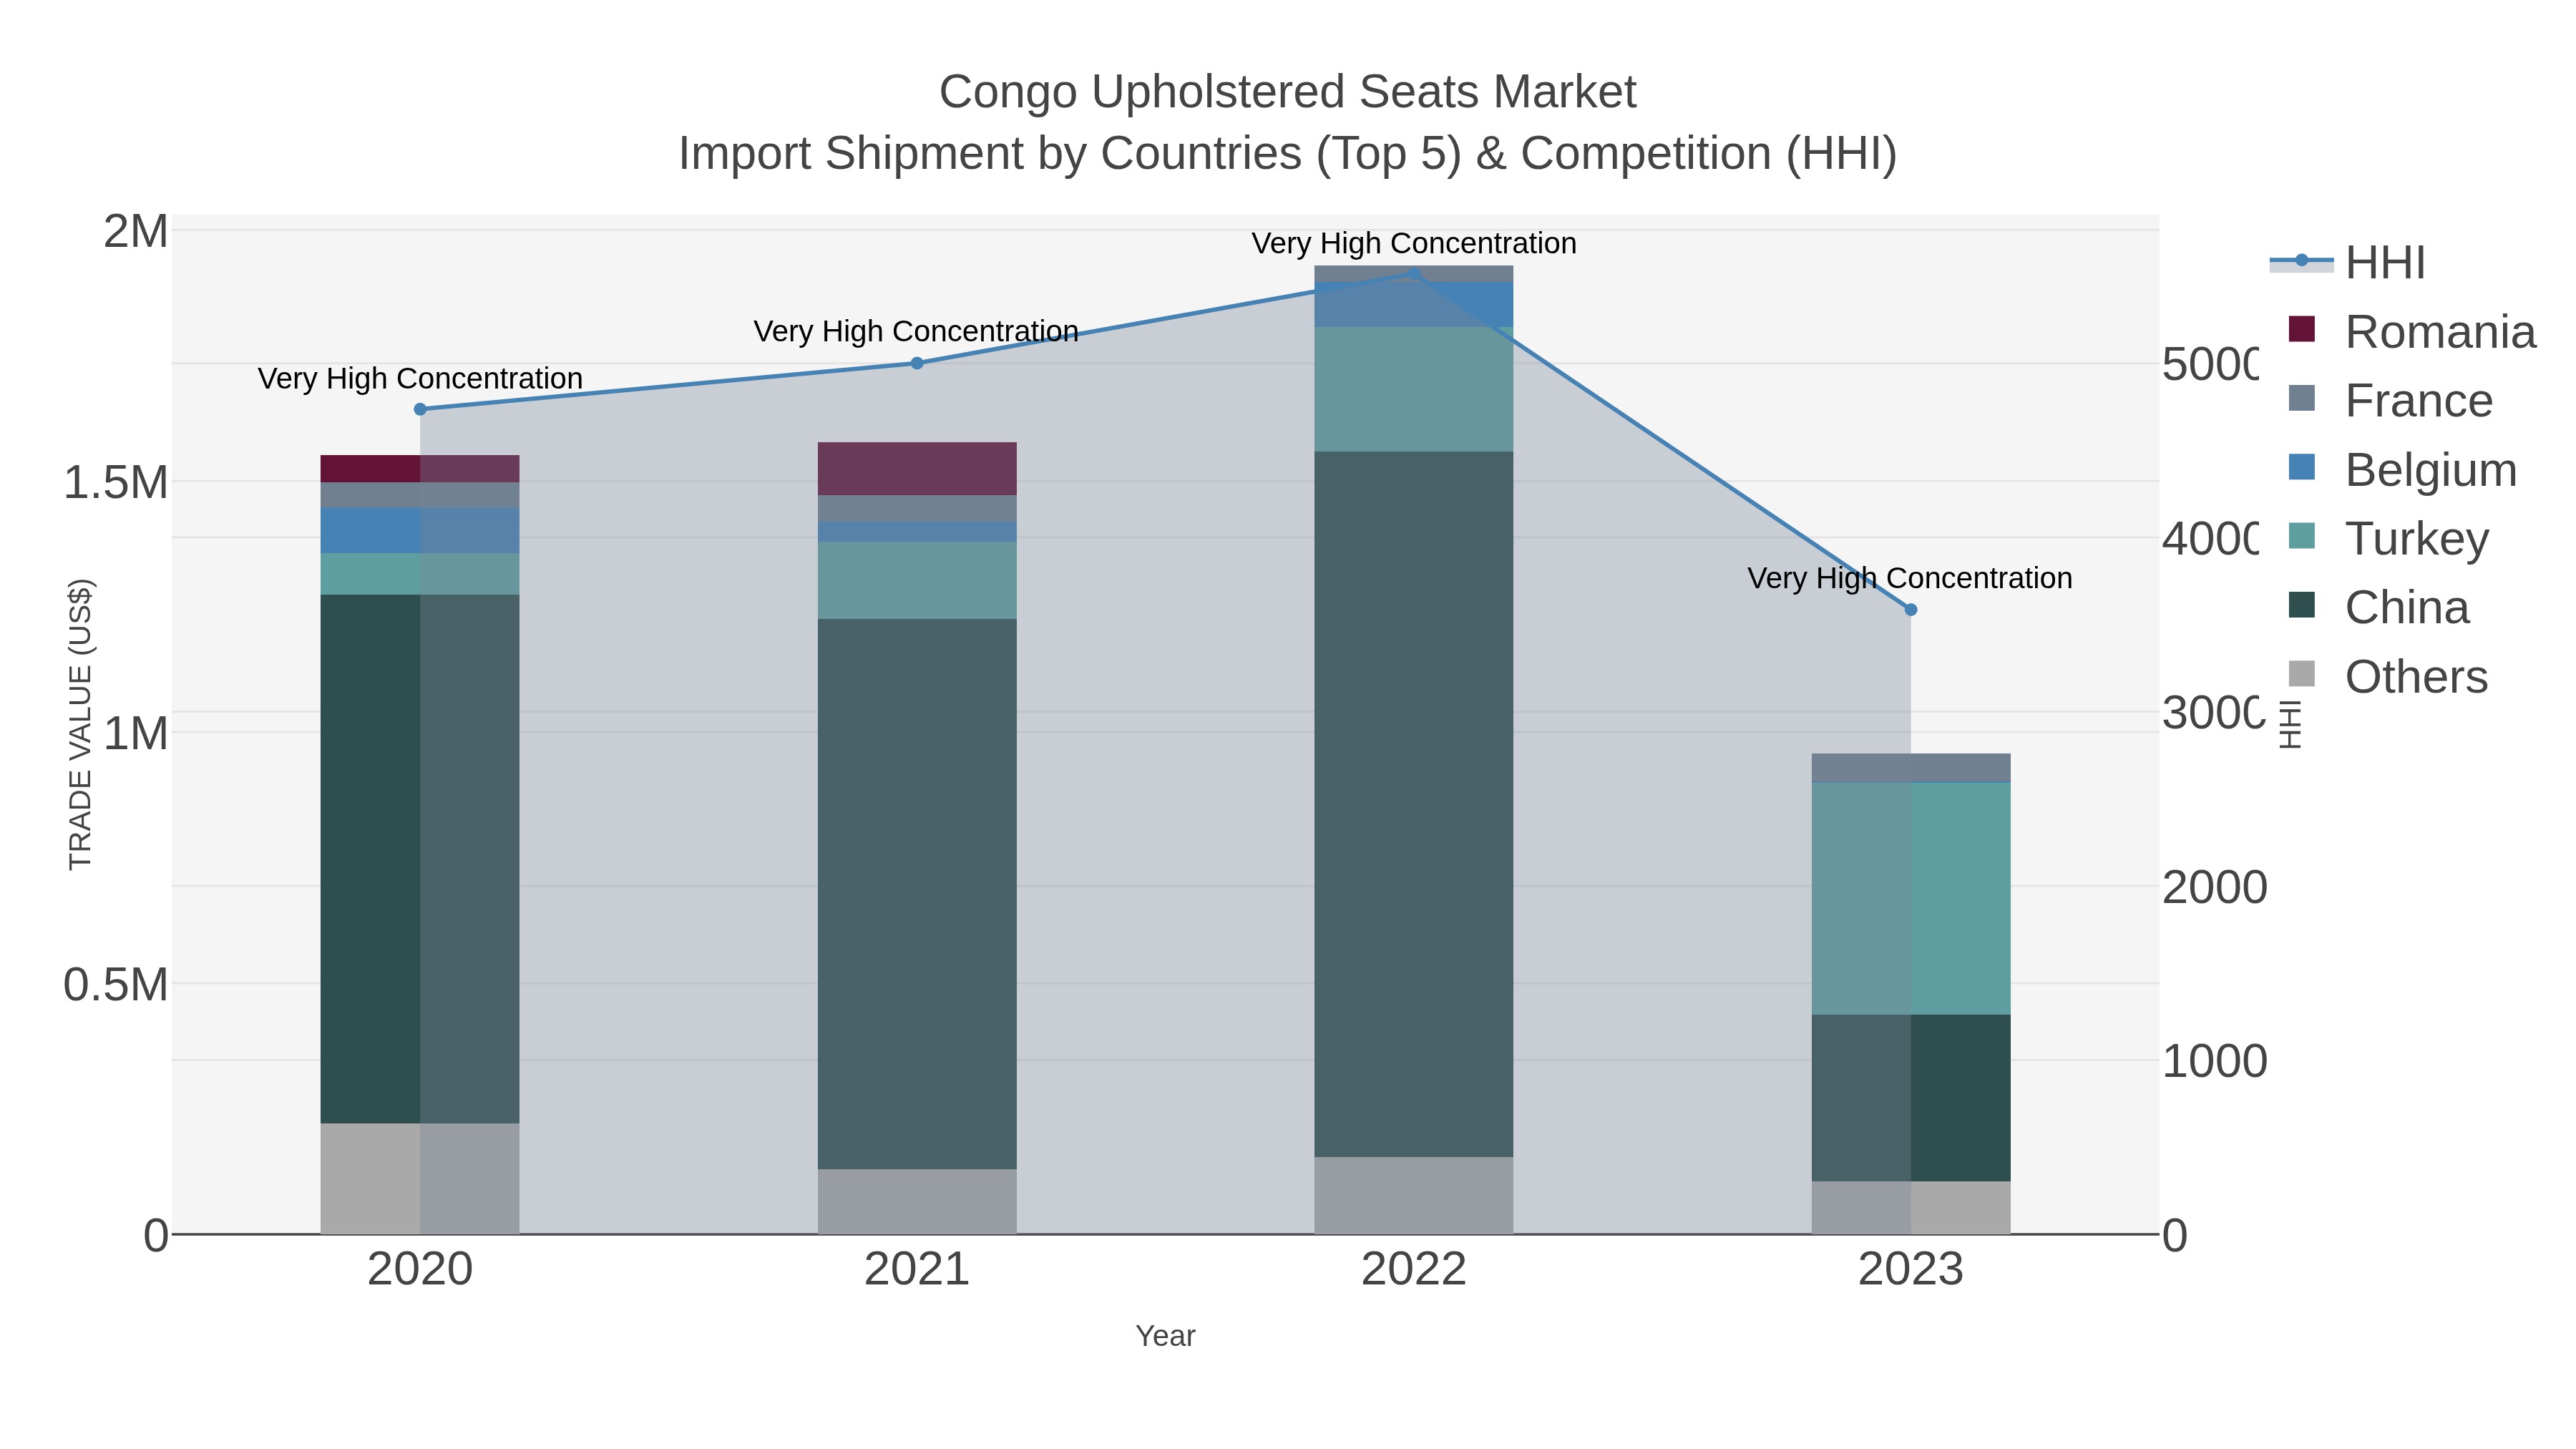This screenshot has width=2576, height=1449.
Task: Click the 'Very High Concentration' label above 2020
Action: coord(420,379)
